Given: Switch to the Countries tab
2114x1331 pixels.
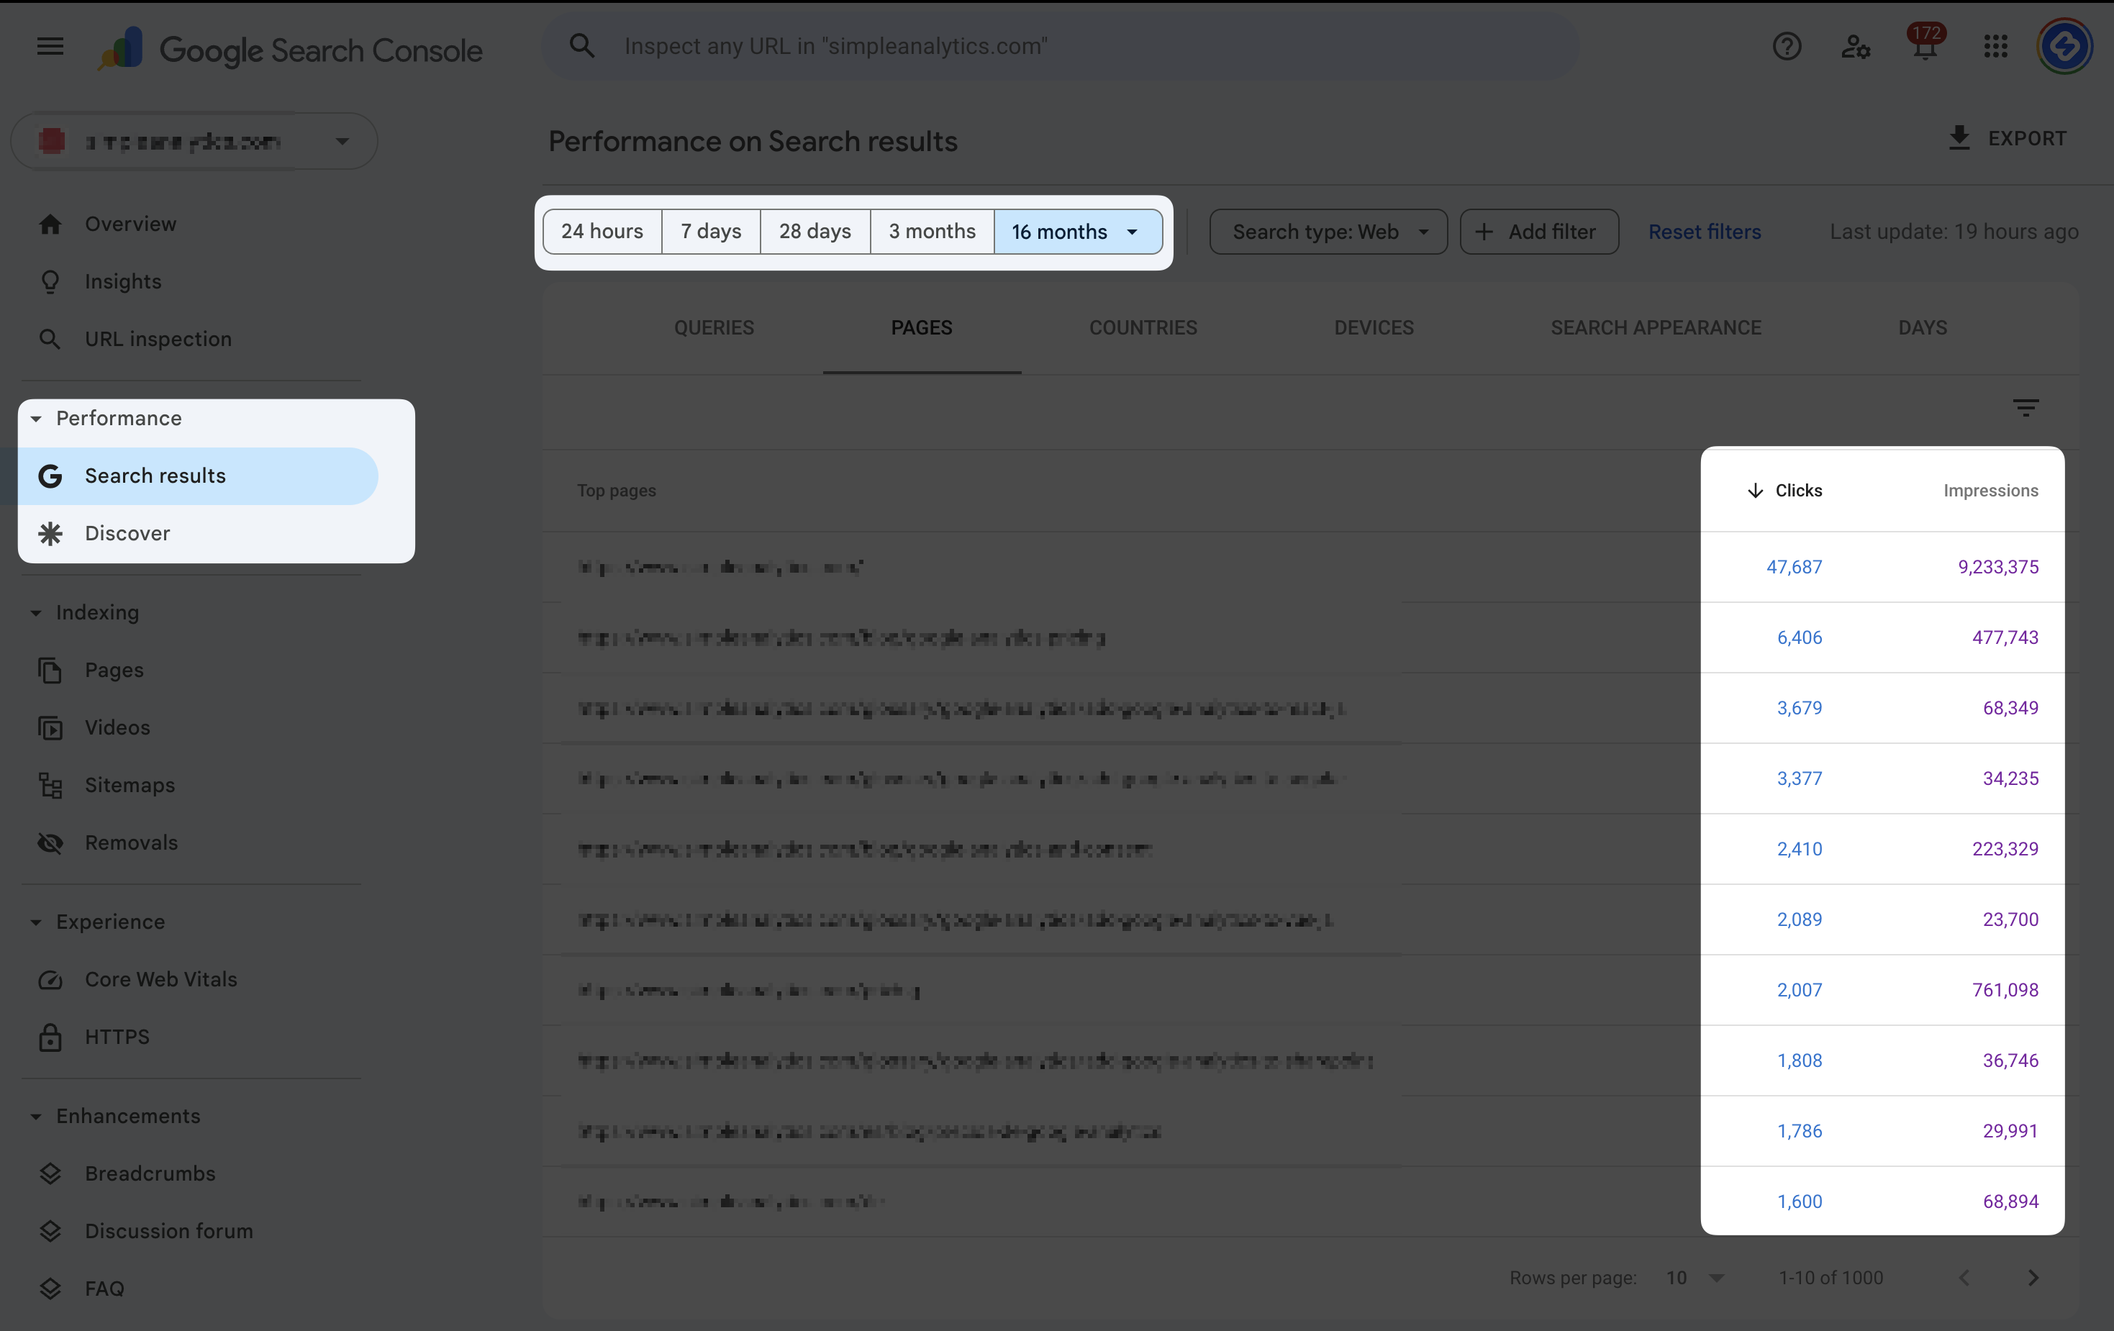Looking at the screenshot, I should (x=1142, y=328).
